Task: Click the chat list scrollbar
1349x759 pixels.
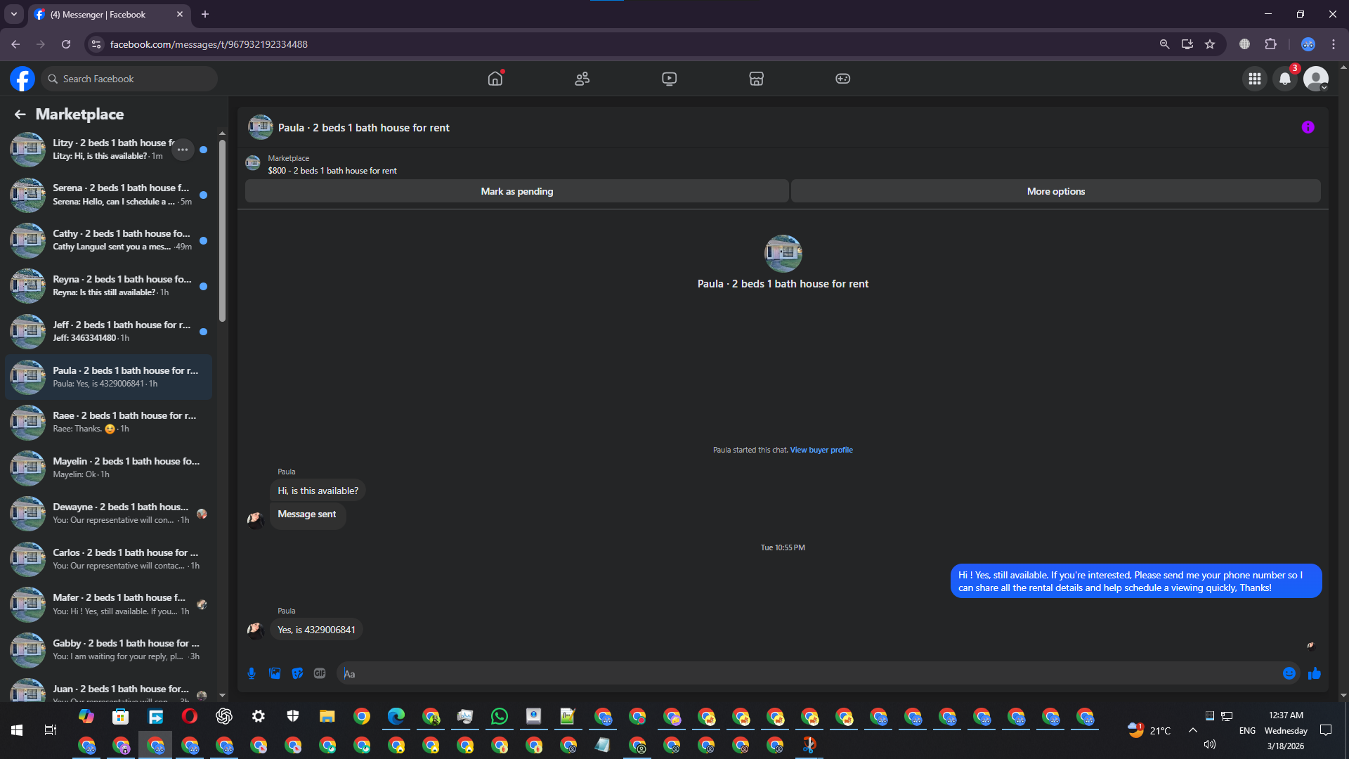Action: [x=222, y=232]
